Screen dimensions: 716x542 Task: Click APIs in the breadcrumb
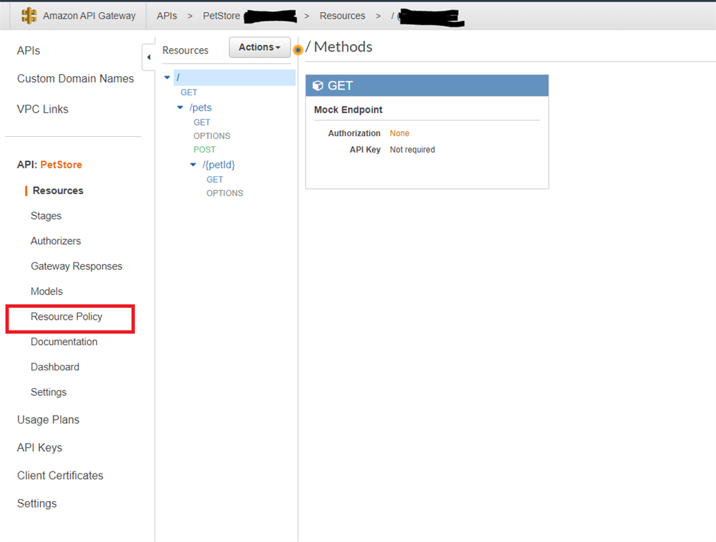(167, 16)
